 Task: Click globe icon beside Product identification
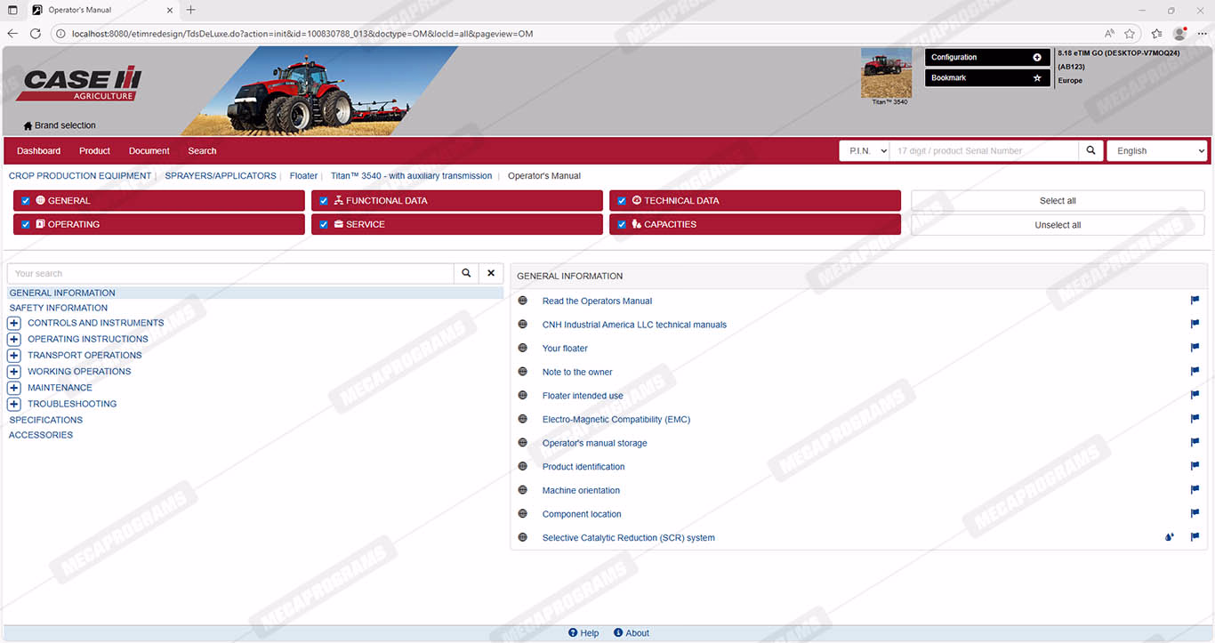tap(523, 466)
